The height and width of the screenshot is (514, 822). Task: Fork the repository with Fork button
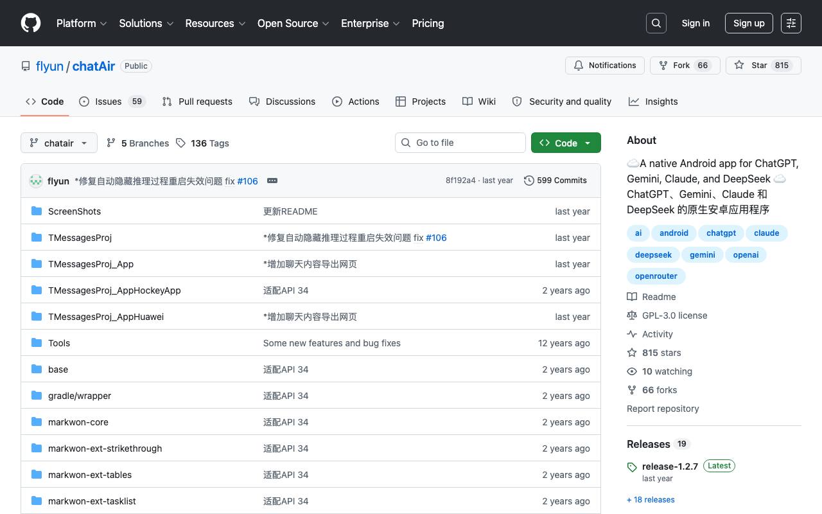(x=685, y=66)
